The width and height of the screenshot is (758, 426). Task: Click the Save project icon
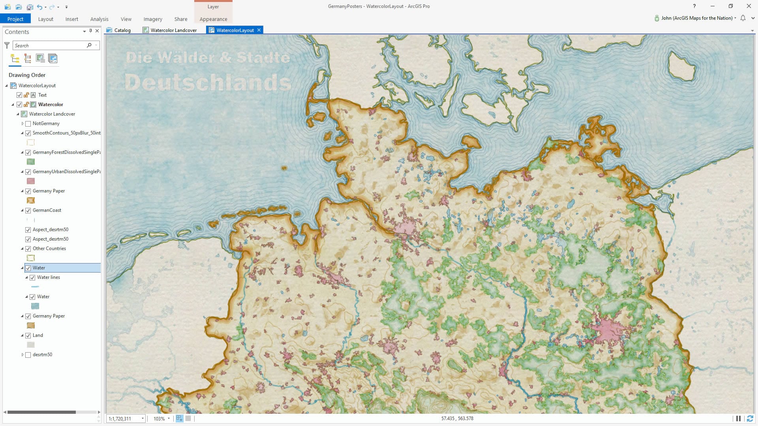tap(30, 7)
